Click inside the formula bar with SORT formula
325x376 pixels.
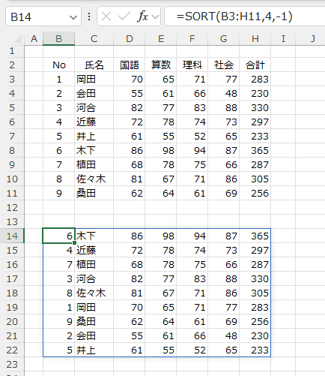click(x=245, y=17)
